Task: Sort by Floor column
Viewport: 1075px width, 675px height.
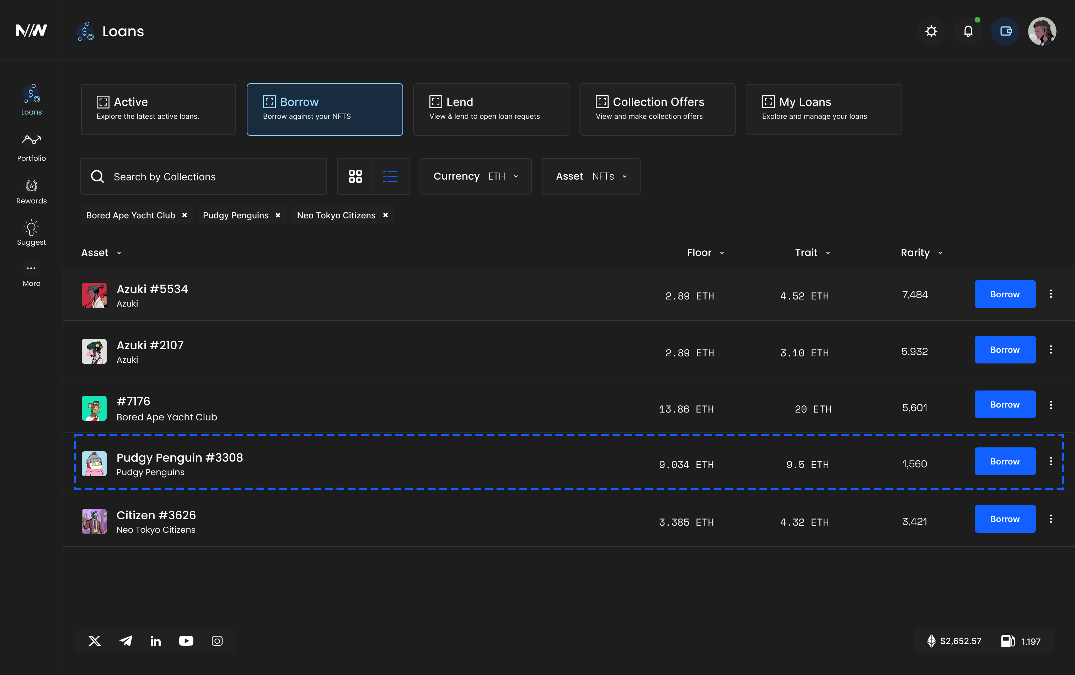Action: tap(705, 253)
